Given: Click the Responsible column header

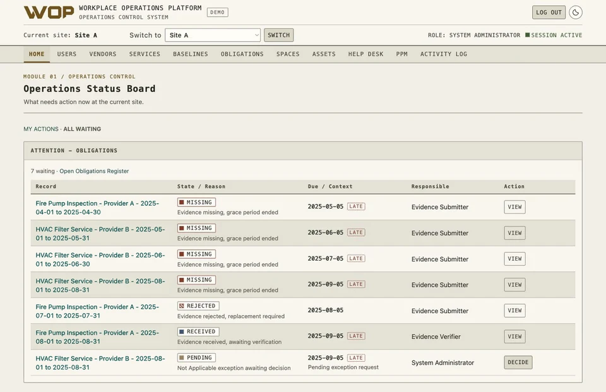Looking at the screenshot, I should point(430,187).
